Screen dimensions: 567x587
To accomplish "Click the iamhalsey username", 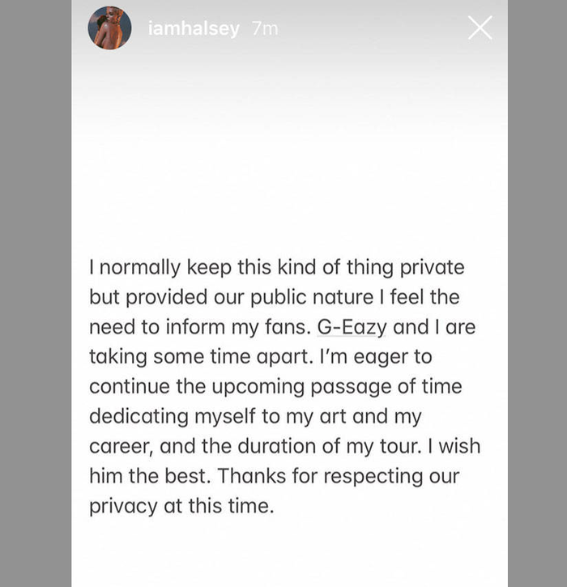I will [194, 28].
